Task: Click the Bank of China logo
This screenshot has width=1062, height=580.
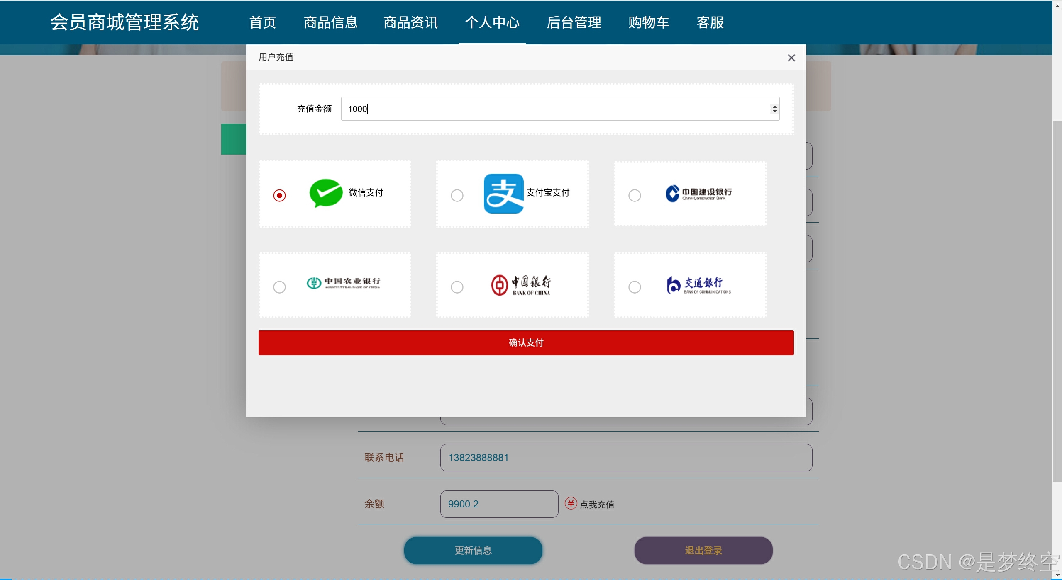Action: point(521,285)
